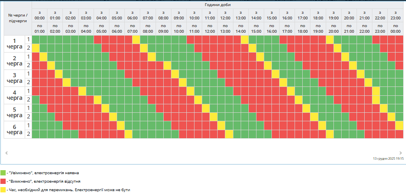Click the green "Увімкнено" legend square
This screenshot has height=194, width=406.
pyautogui.click(x=3, y=173)
